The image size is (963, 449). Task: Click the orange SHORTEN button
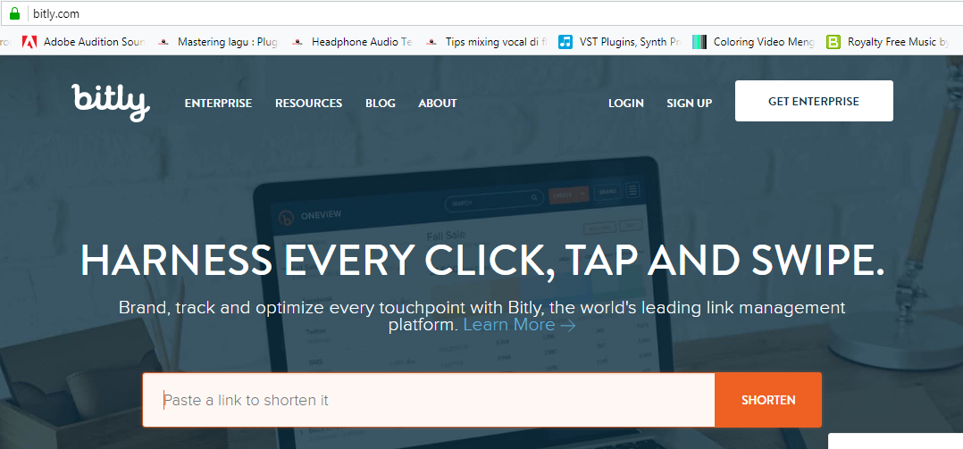(x=768, y=400)
